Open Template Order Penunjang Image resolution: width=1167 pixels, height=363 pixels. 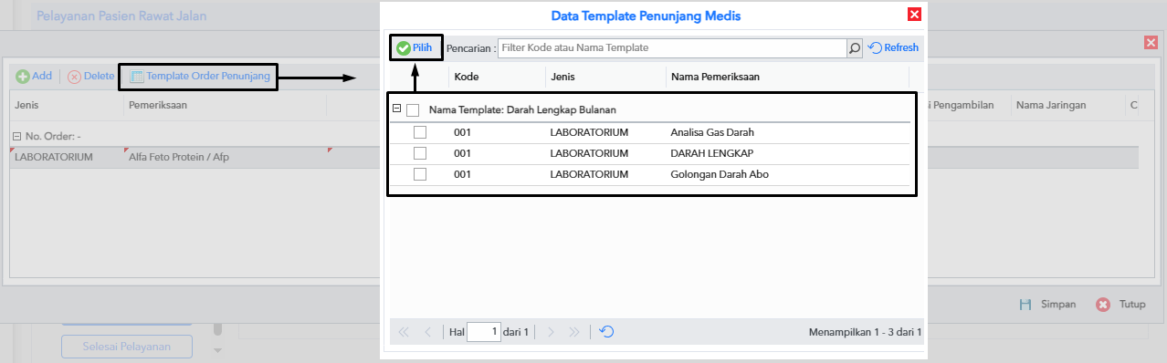(200, 77)
